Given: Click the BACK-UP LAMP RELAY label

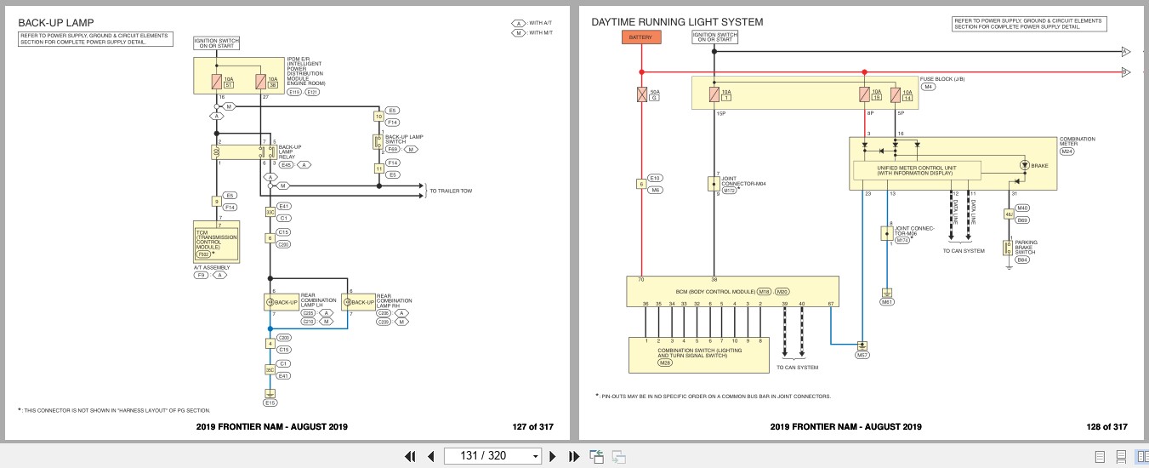Looking at the screenshot, I should click(290, 151).
